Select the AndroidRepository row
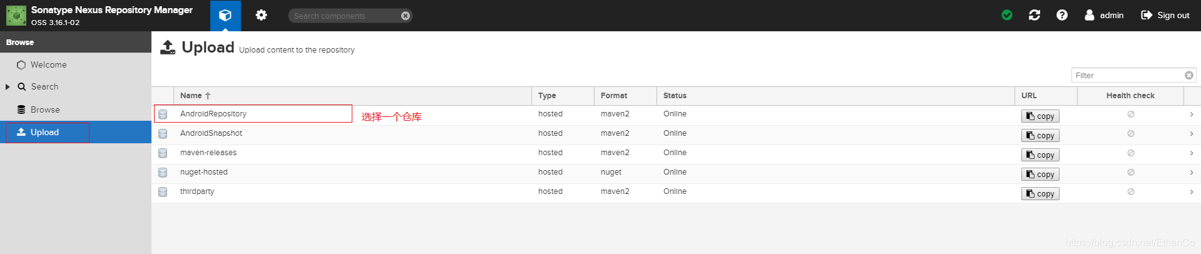 click(676, 114)
